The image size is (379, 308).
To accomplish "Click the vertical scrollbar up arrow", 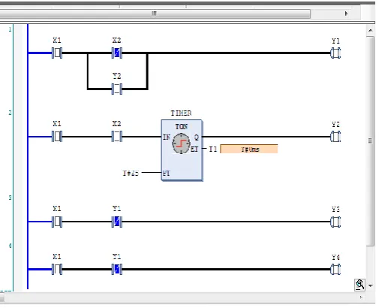I will point(371,31).
